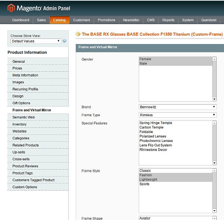
Task: Open the CMS menu
Action: pyautogui.click(x=151, y=20)
